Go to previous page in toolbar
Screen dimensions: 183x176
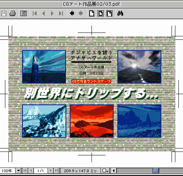43,13
